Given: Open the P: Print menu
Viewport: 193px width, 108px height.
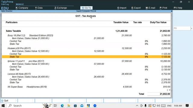Looking at the screenshot, I should coord(163,8).
